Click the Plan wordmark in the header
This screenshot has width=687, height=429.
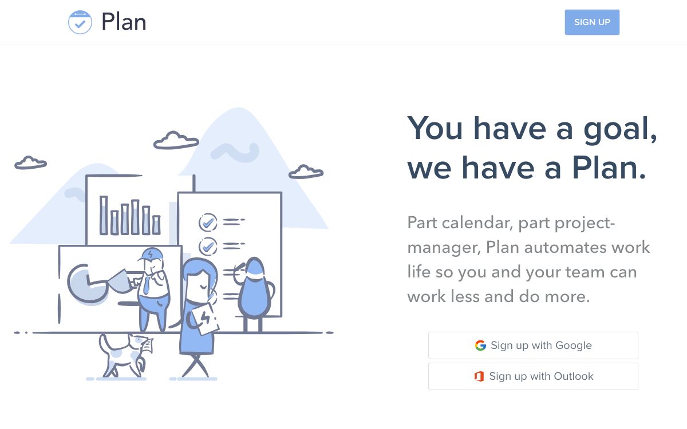(x=124, y=22)
